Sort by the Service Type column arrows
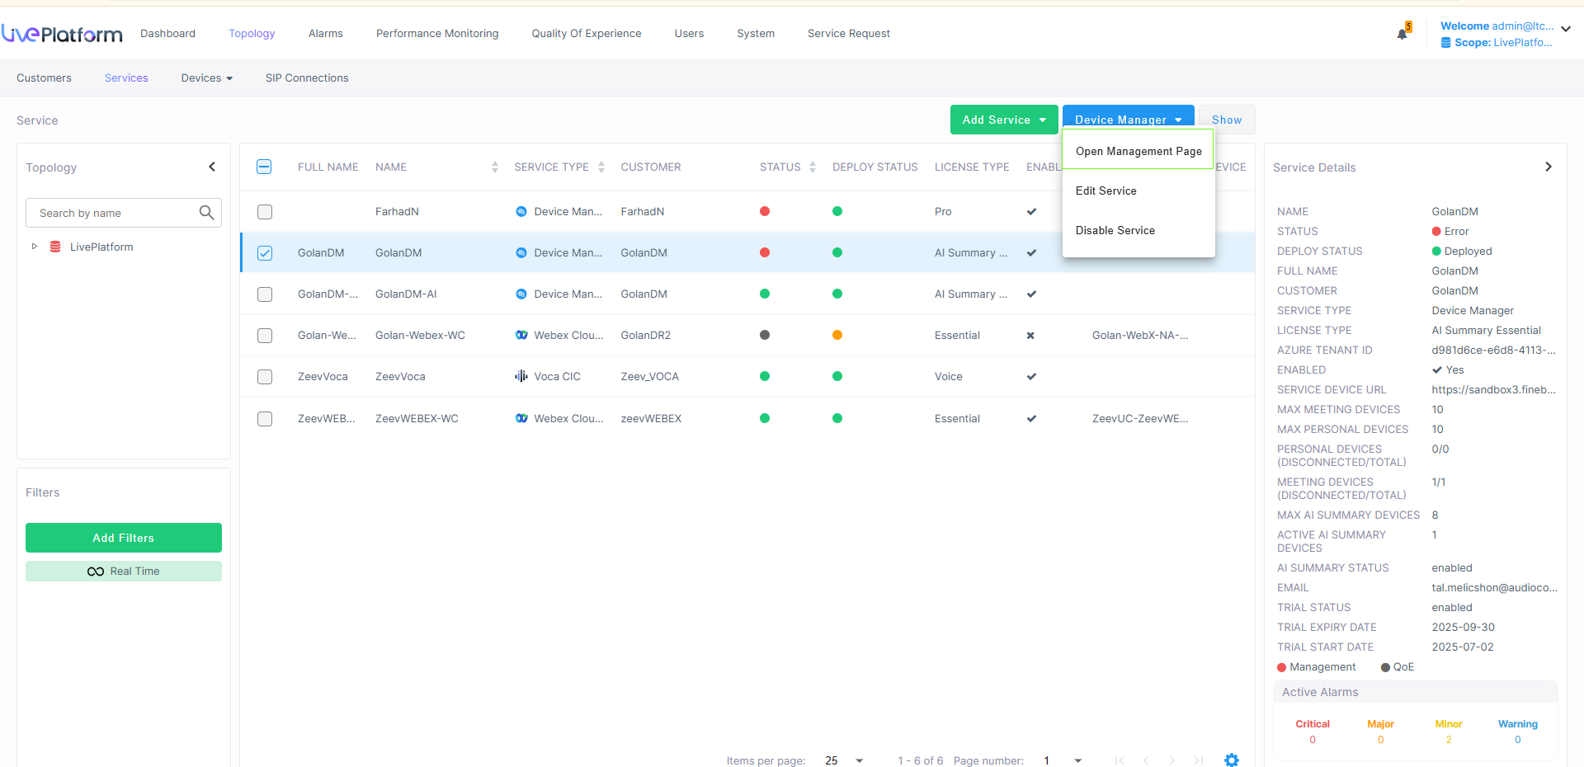The width and height of the screenshot is (1584, 767). point(601,167)
